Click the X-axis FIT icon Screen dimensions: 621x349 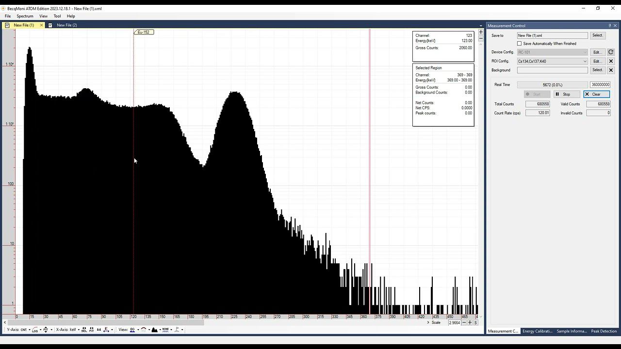91,330
